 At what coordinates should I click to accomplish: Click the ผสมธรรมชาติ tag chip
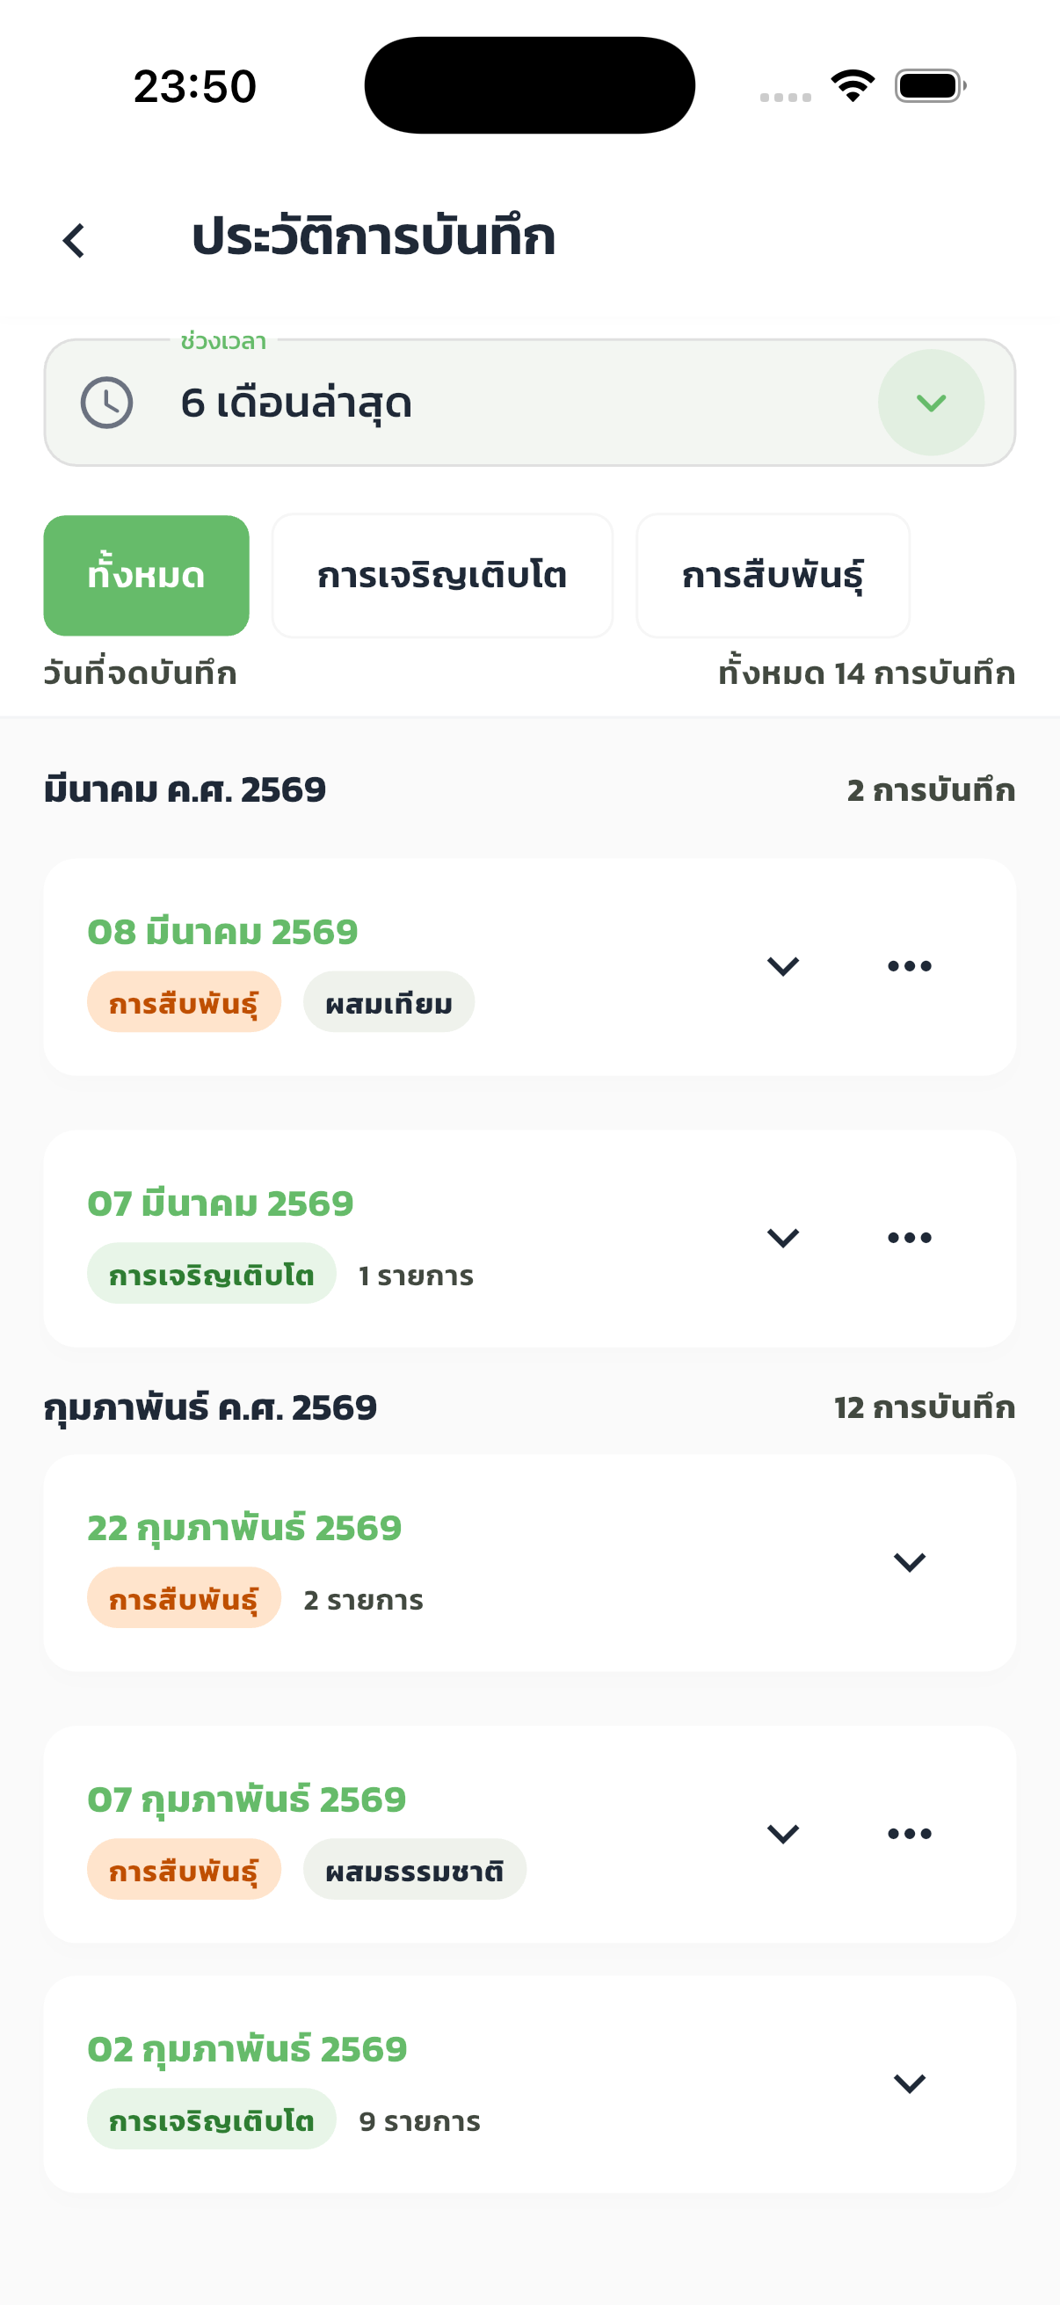click(x=414, y=1869)
